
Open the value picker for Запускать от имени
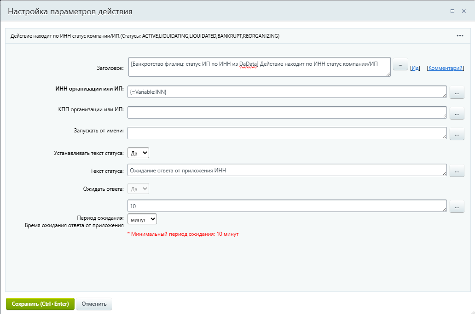(457, 134)
